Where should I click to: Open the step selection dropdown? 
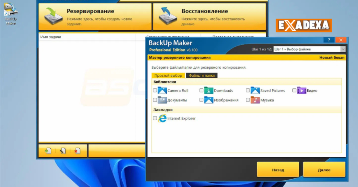coord(309,49)
